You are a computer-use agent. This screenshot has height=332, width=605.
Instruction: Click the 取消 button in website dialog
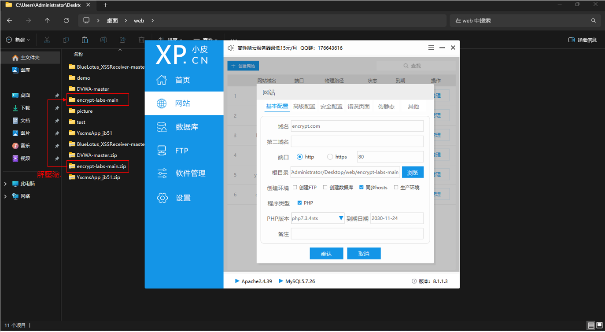point(364,254)
